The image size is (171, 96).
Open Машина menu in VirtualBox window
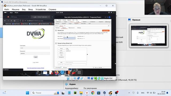(15, 10)
